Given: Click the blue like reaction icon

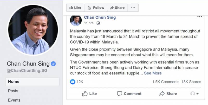Looking at the screenshot, I should pyautogui.click(x=73, y=82).
